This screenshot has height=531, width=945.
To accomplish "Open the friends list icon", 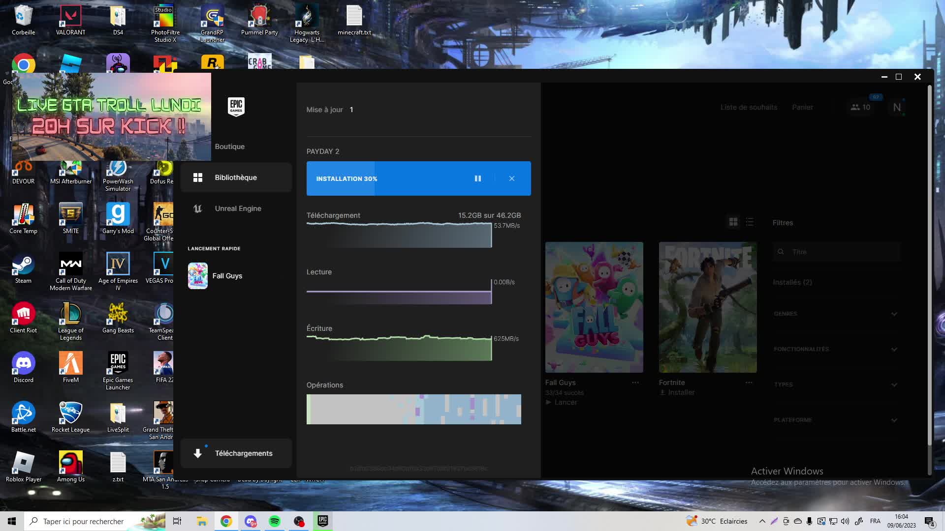I will (860, 107).
